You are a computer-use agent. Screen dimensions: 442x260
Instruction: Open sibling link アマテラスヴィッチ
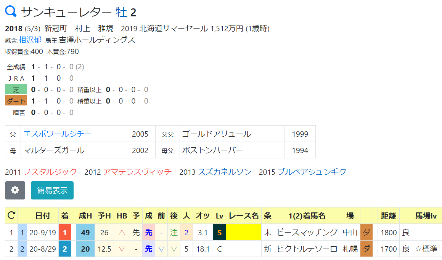[137, 172]
